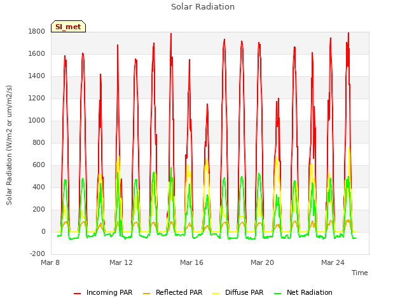
Task: Click the red Incoming PAR legend swatch
Action: click(77, 294)
